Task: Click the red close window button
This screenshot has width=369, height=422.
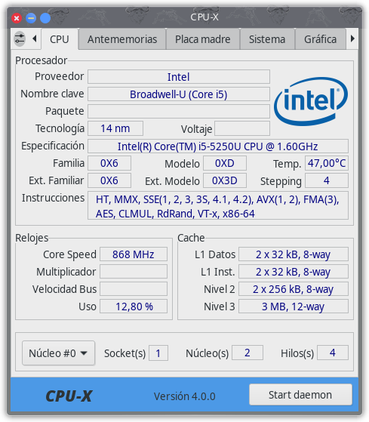Action: (x=17, y=18)
